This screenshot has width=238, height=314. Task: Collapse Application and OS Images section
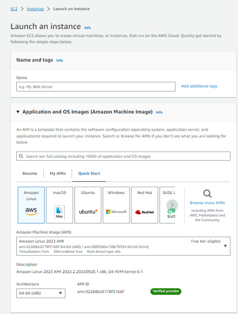18,112
